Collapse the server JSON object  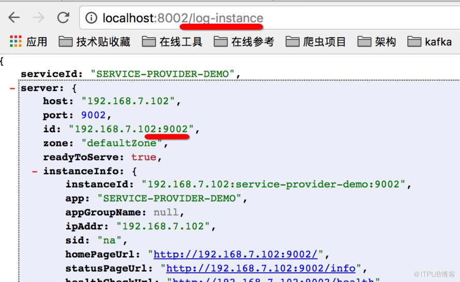click(x=12, y=88)
